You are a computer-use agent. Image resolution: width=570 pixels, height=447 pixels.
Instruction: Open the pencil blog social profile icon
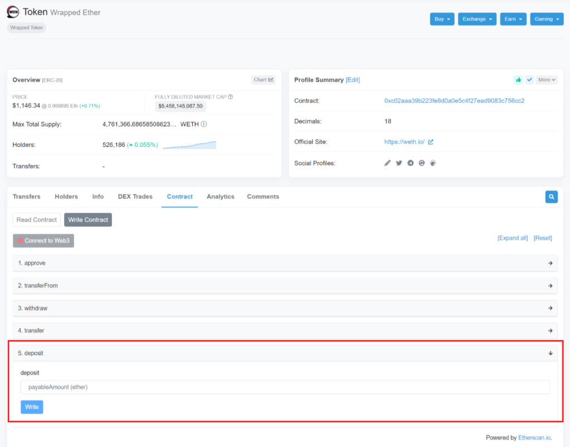point(387,163)
